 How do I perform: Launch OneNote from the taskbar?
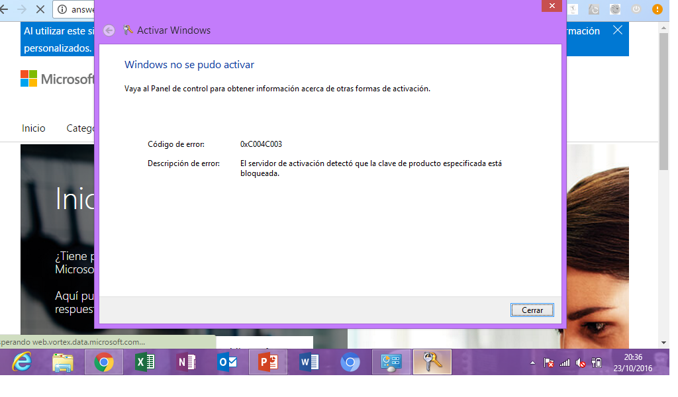point(186,362)
